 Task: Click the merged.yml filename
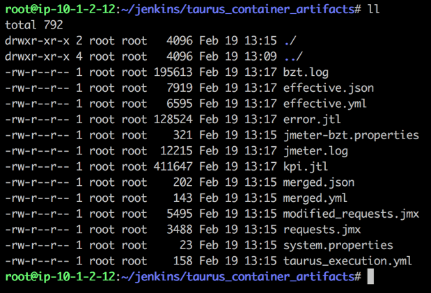[315, 198]
